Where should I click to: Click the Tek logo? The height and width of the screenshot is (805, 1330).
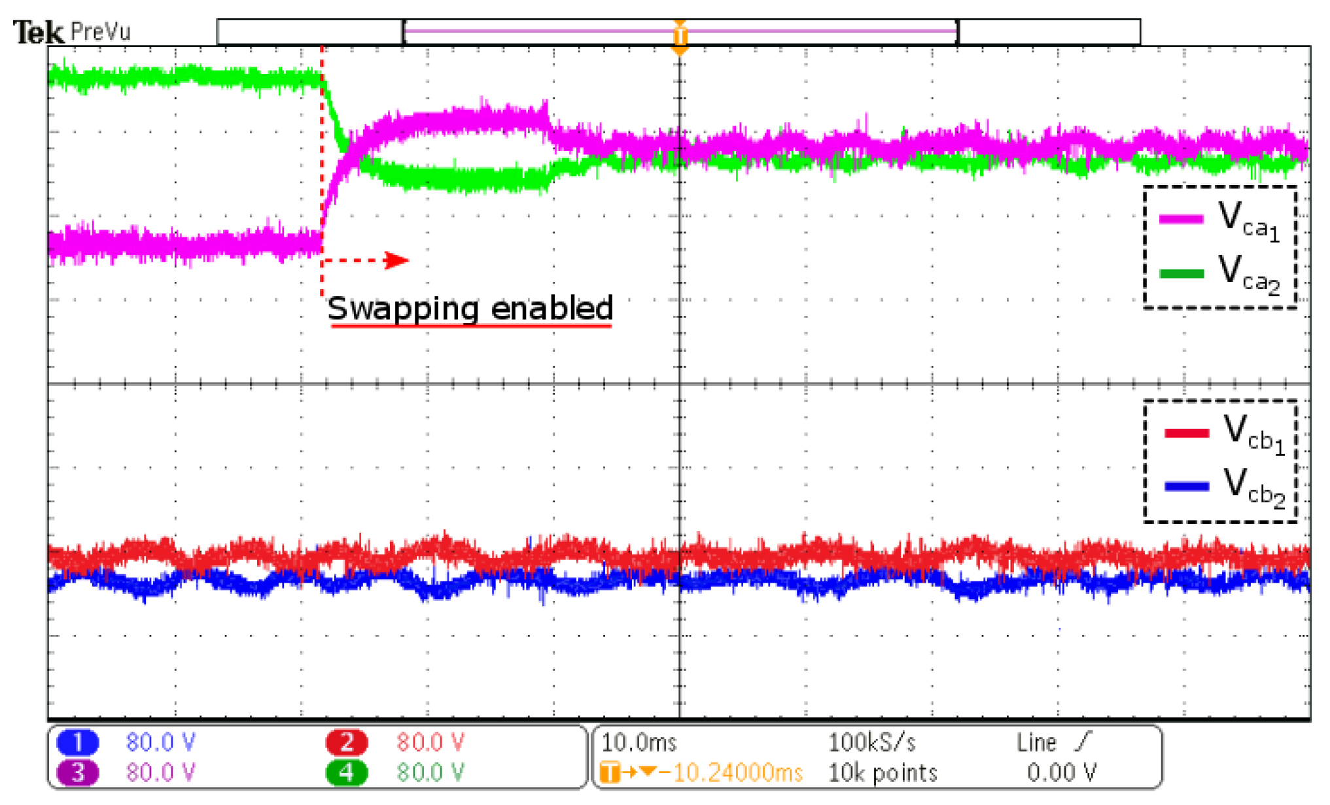click(38, 32)
